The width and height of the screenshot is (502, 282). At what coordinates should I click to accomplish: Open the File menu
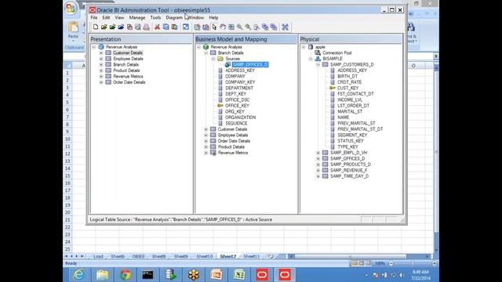(x=94, y=17)
